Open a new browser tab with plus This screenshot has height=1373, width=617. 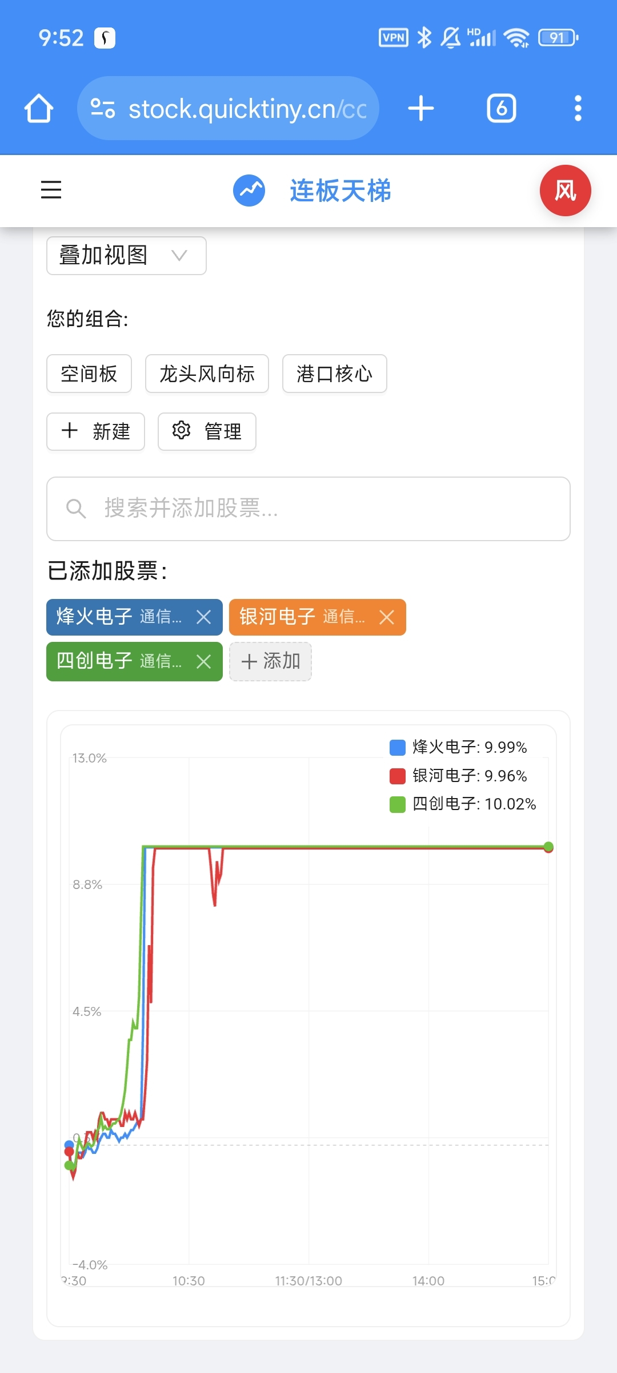(421, 108)
